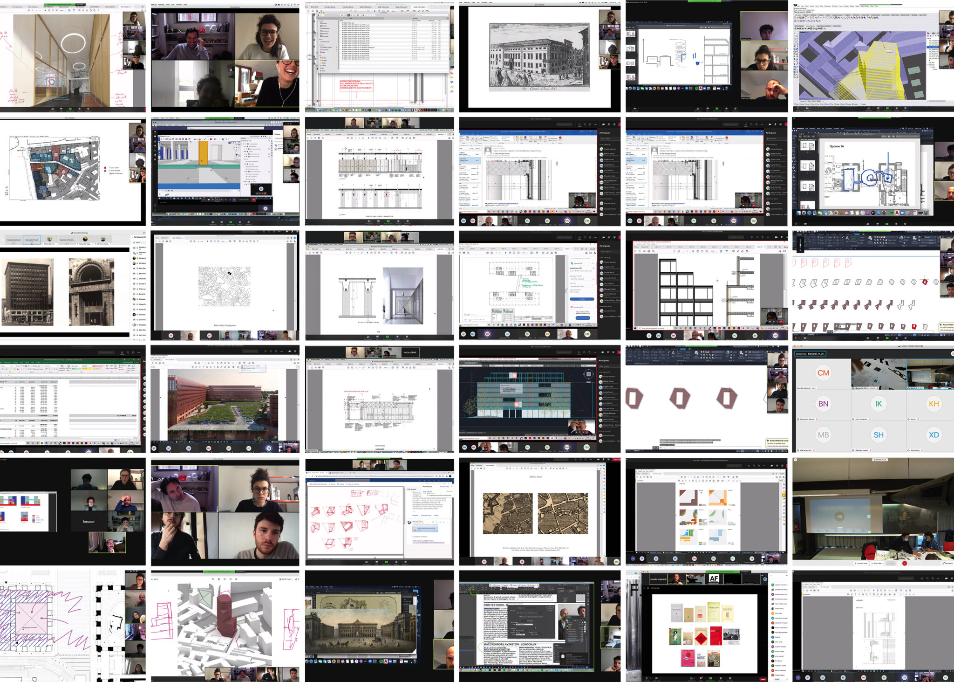The width and height of the screenshot is (954, 682).
Task: Enable the End osnap checkbox in Rhino
Action: (795, 104)
